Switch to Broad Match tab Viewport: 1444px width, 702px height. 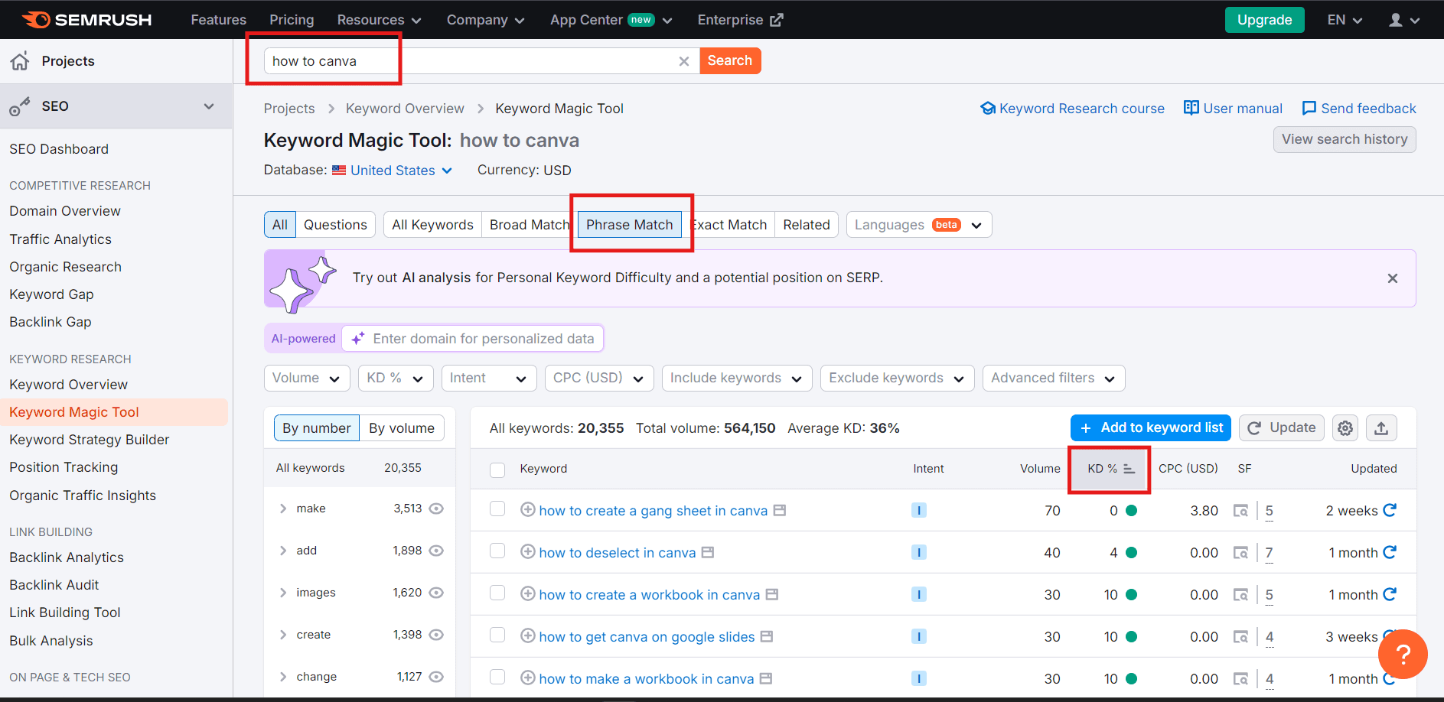tap(529, 225)
